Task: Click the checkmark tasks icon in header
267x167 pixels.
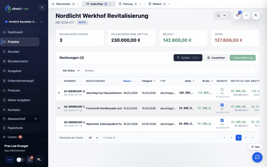Action: coord(246,16)
